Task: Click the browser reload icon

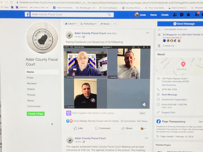Action: [x=11, y=2]
